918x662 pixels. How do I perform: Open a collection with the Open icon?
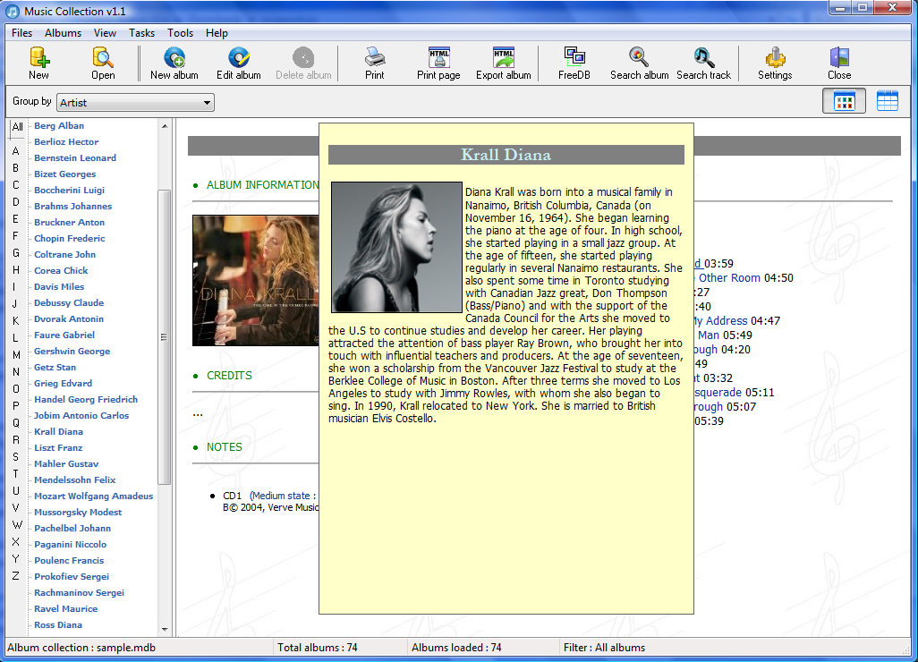tap(103, 64)
